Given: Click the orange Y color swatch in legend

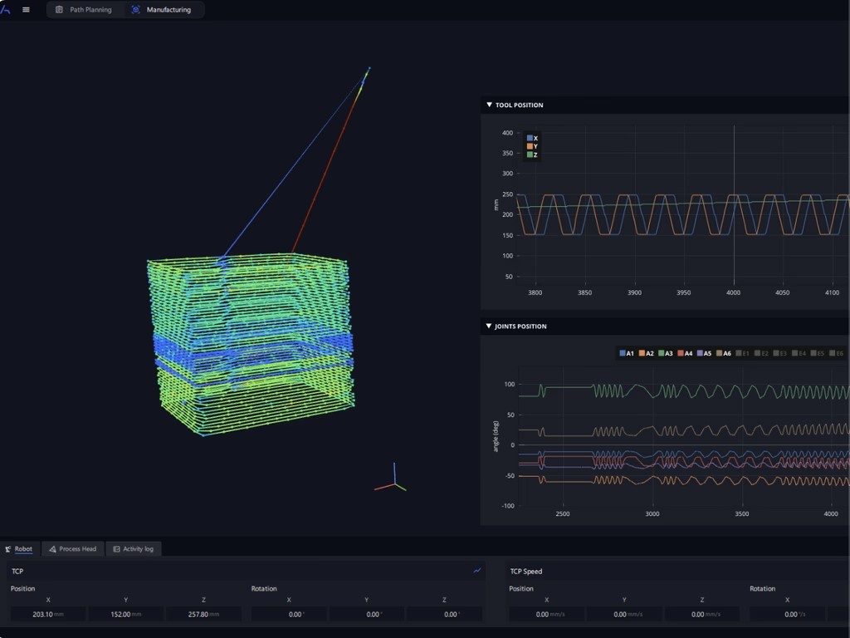Looking at the screenshot, I should coord(530,146).
